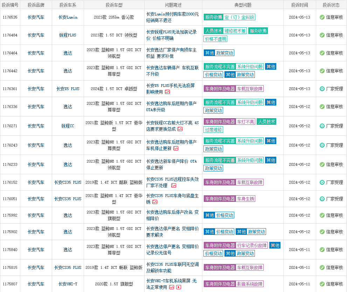Click 影音系统故障 tag in row 1175807

tap(250, 284)
